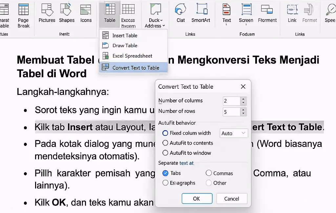Click the Table ribbon button
This screenshot has width=336, height=213.
click(x=110, y=14)
